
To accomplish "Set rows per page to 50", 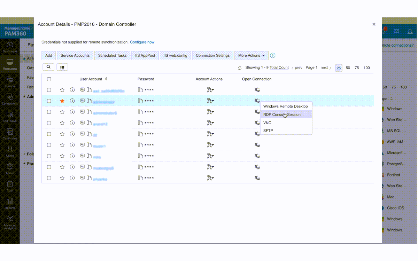I will (348, 68).
